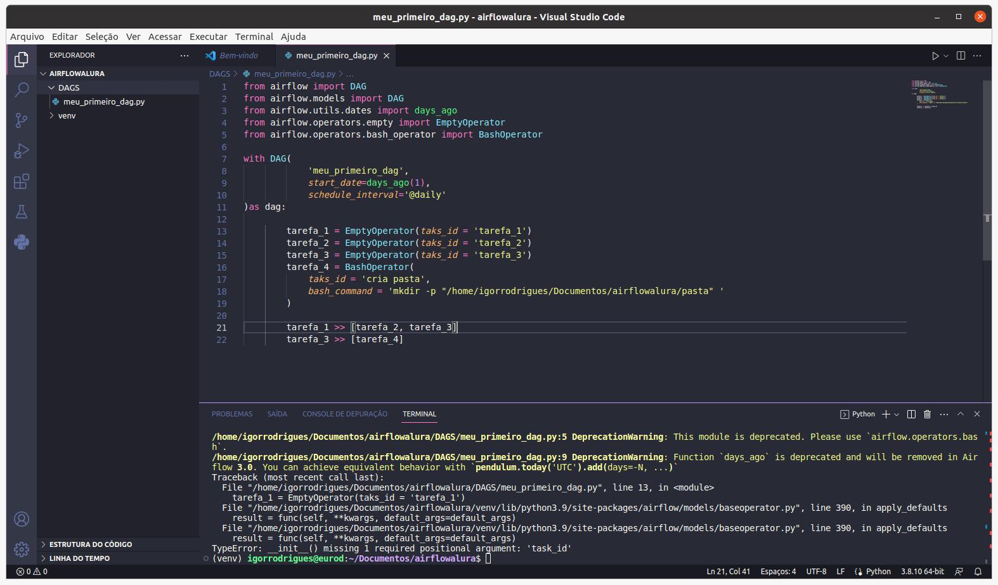Open the Extensions view icon
The image size is (998, 585).
pyautogui.click(x=22, y=181)
